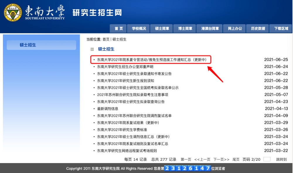Select the 港澳台简章 navigation tab

tap(210, 29)
